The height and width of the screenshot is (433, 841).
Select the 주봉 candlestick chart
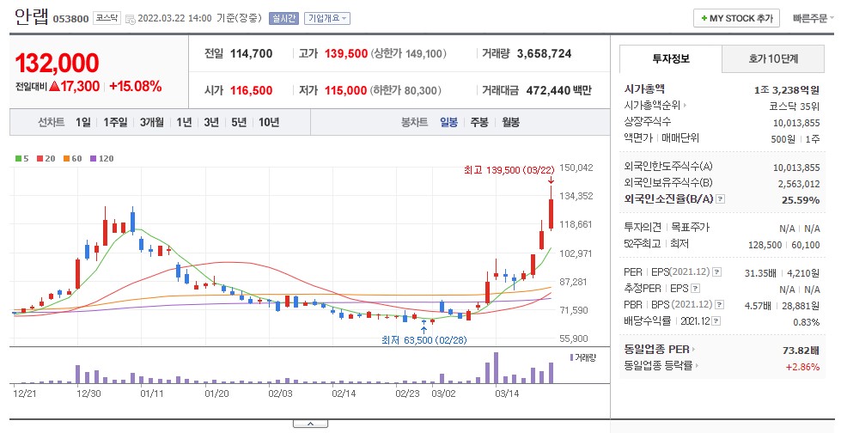coord(479,122)
